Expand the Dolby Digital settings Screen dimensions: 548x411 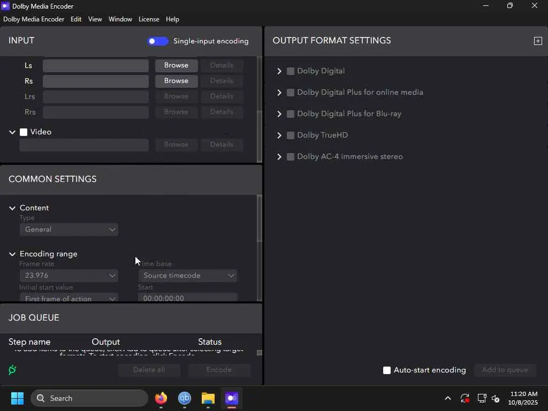click(279, 71)
